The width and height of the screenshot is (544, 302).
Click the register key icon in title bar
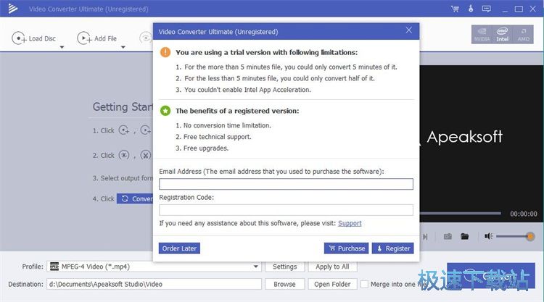(x=471, y=8)
